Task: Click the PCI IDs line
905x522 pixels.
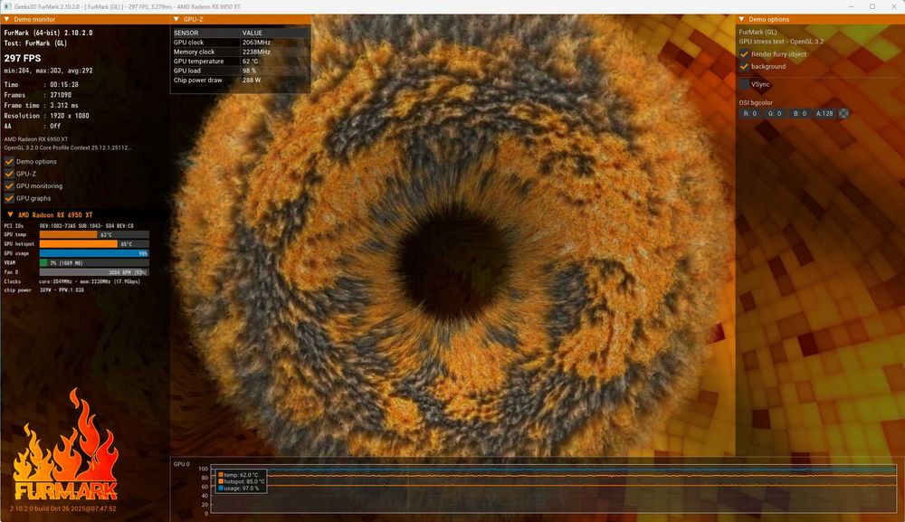Action: pos(69,226)
